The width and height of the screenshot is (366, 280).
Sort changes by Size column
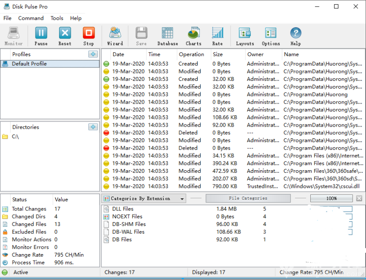click(x=228, y=54)
